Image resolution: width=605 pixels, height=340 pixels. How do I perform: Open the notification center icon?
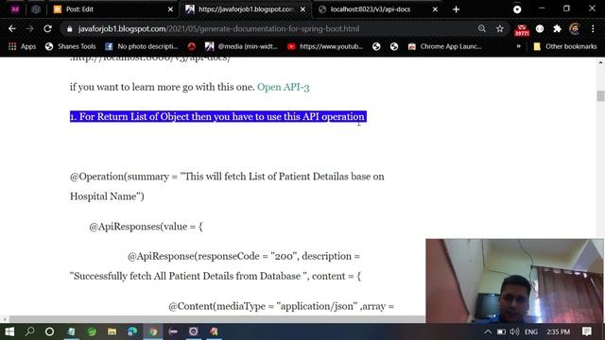(586, 331)
